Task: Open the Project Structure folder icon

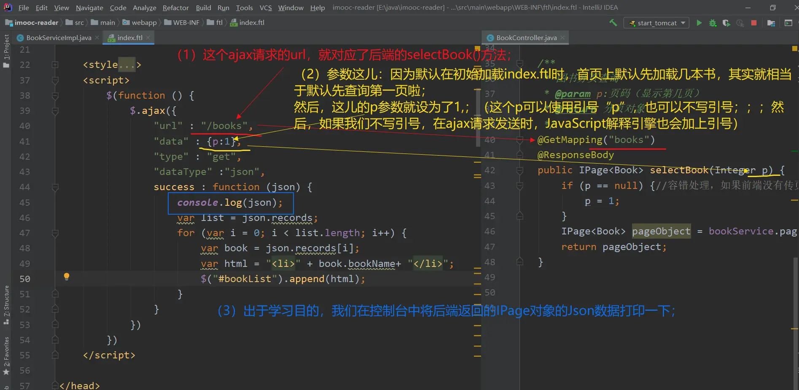Action: point(771,23)
